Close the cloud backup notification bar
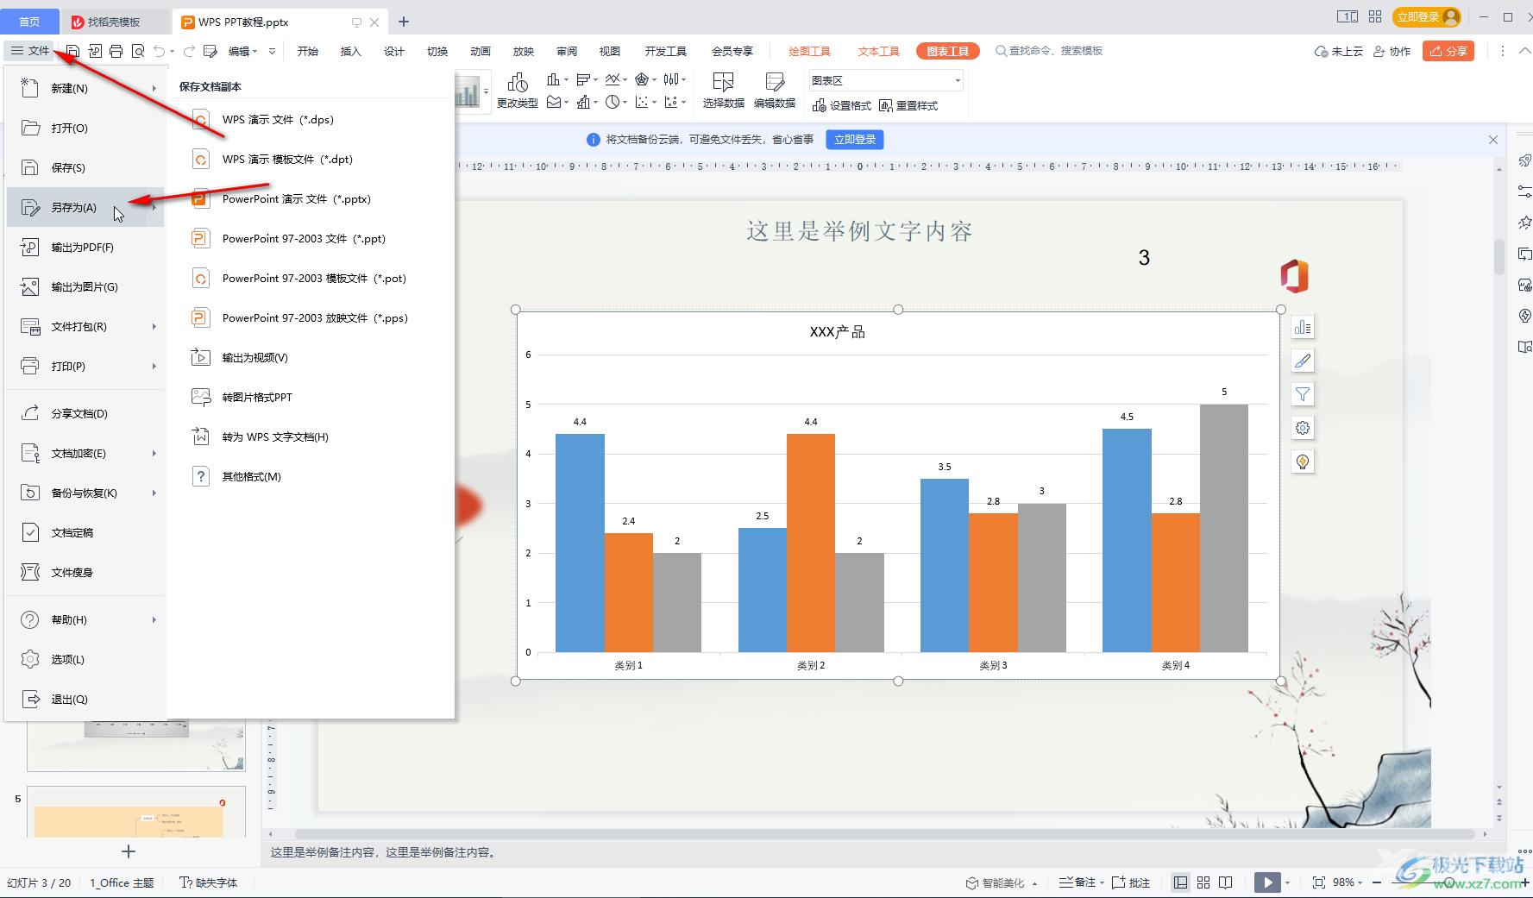 (x=1493, y=140)
